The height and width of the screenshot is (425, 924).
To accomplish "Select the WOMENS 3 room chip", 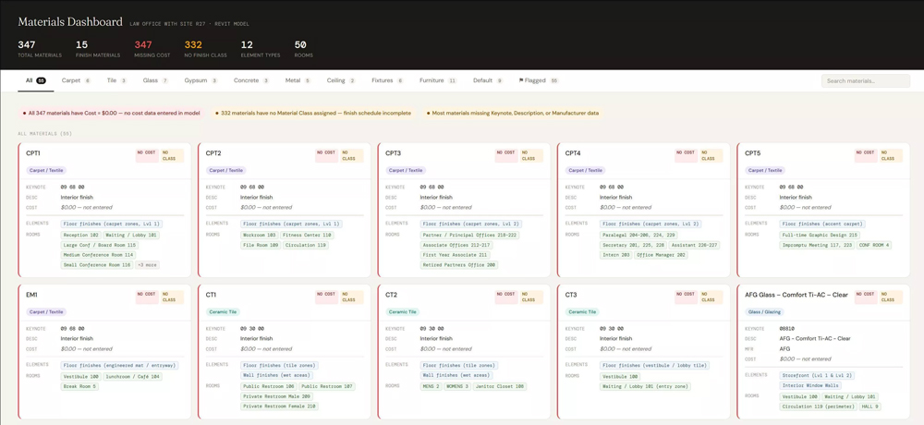I will tap(456, 386).
